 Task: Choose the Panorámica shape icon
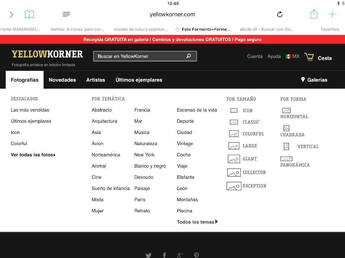(286, 159)
